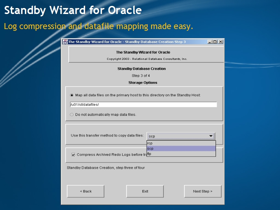This screenshot has width=280, height=210.
Task: Click the Standby Wizard title bar app icon
Action: coord(65,42)
